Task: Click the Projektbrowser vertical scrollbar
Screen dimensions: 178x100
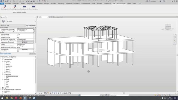Action: pyautogui.click(x=36, y=71)
